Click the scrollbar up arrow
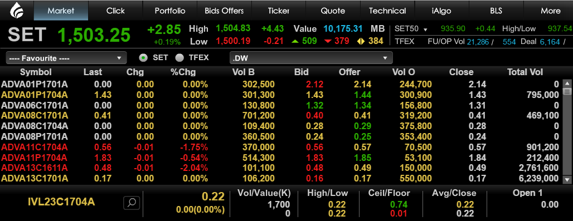Image resolution: width=573 pixels, height=221 pixels. pyautogui.click(x=567, y=83)
